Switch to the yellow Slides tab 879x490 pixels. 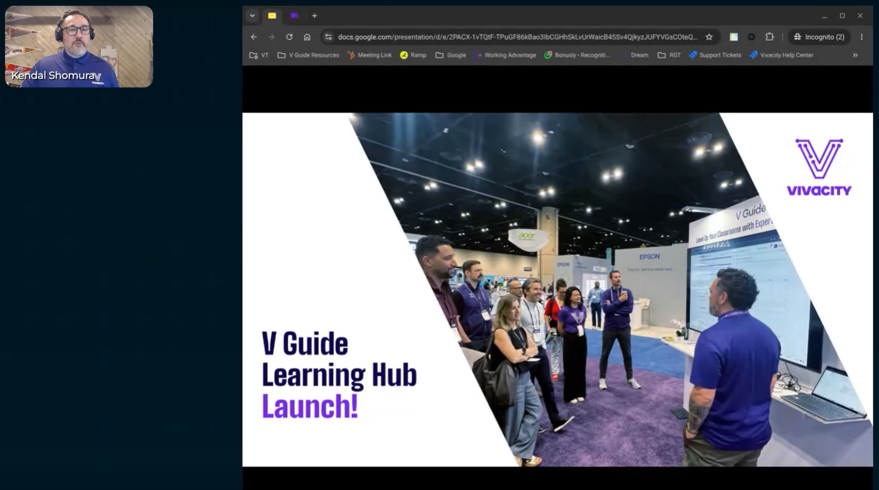click(272, 16)
